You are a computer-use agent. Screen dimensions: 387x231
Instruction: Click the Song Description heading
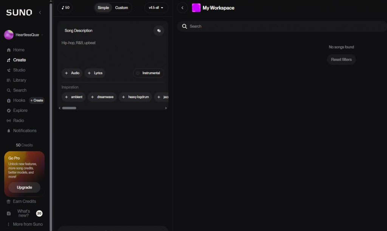(79, 31)
